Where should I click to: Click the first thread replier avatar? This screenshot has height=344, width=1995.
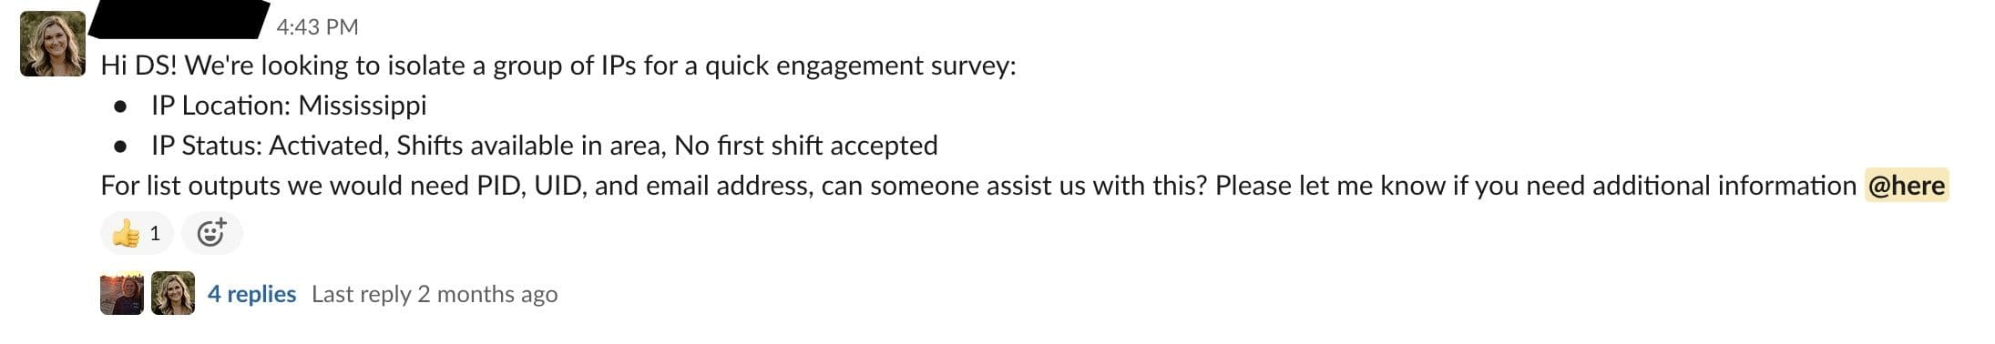pyautogui.click(x=122, y=293)
